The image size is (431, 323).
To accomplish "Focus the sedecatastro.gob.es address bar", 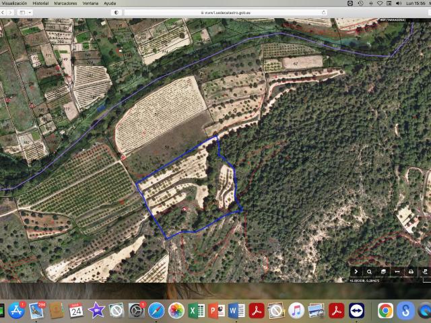I will tap(226, 13).
